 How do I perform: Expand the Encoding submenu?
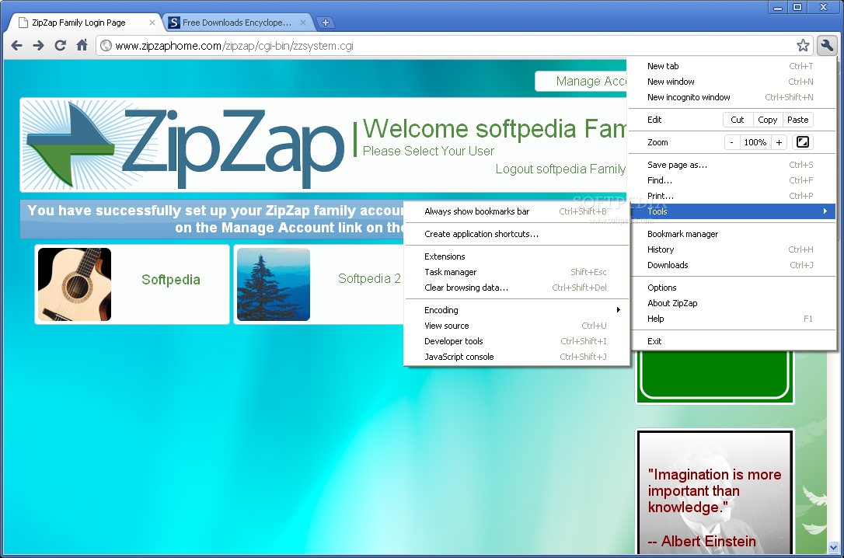click(517, 310)
